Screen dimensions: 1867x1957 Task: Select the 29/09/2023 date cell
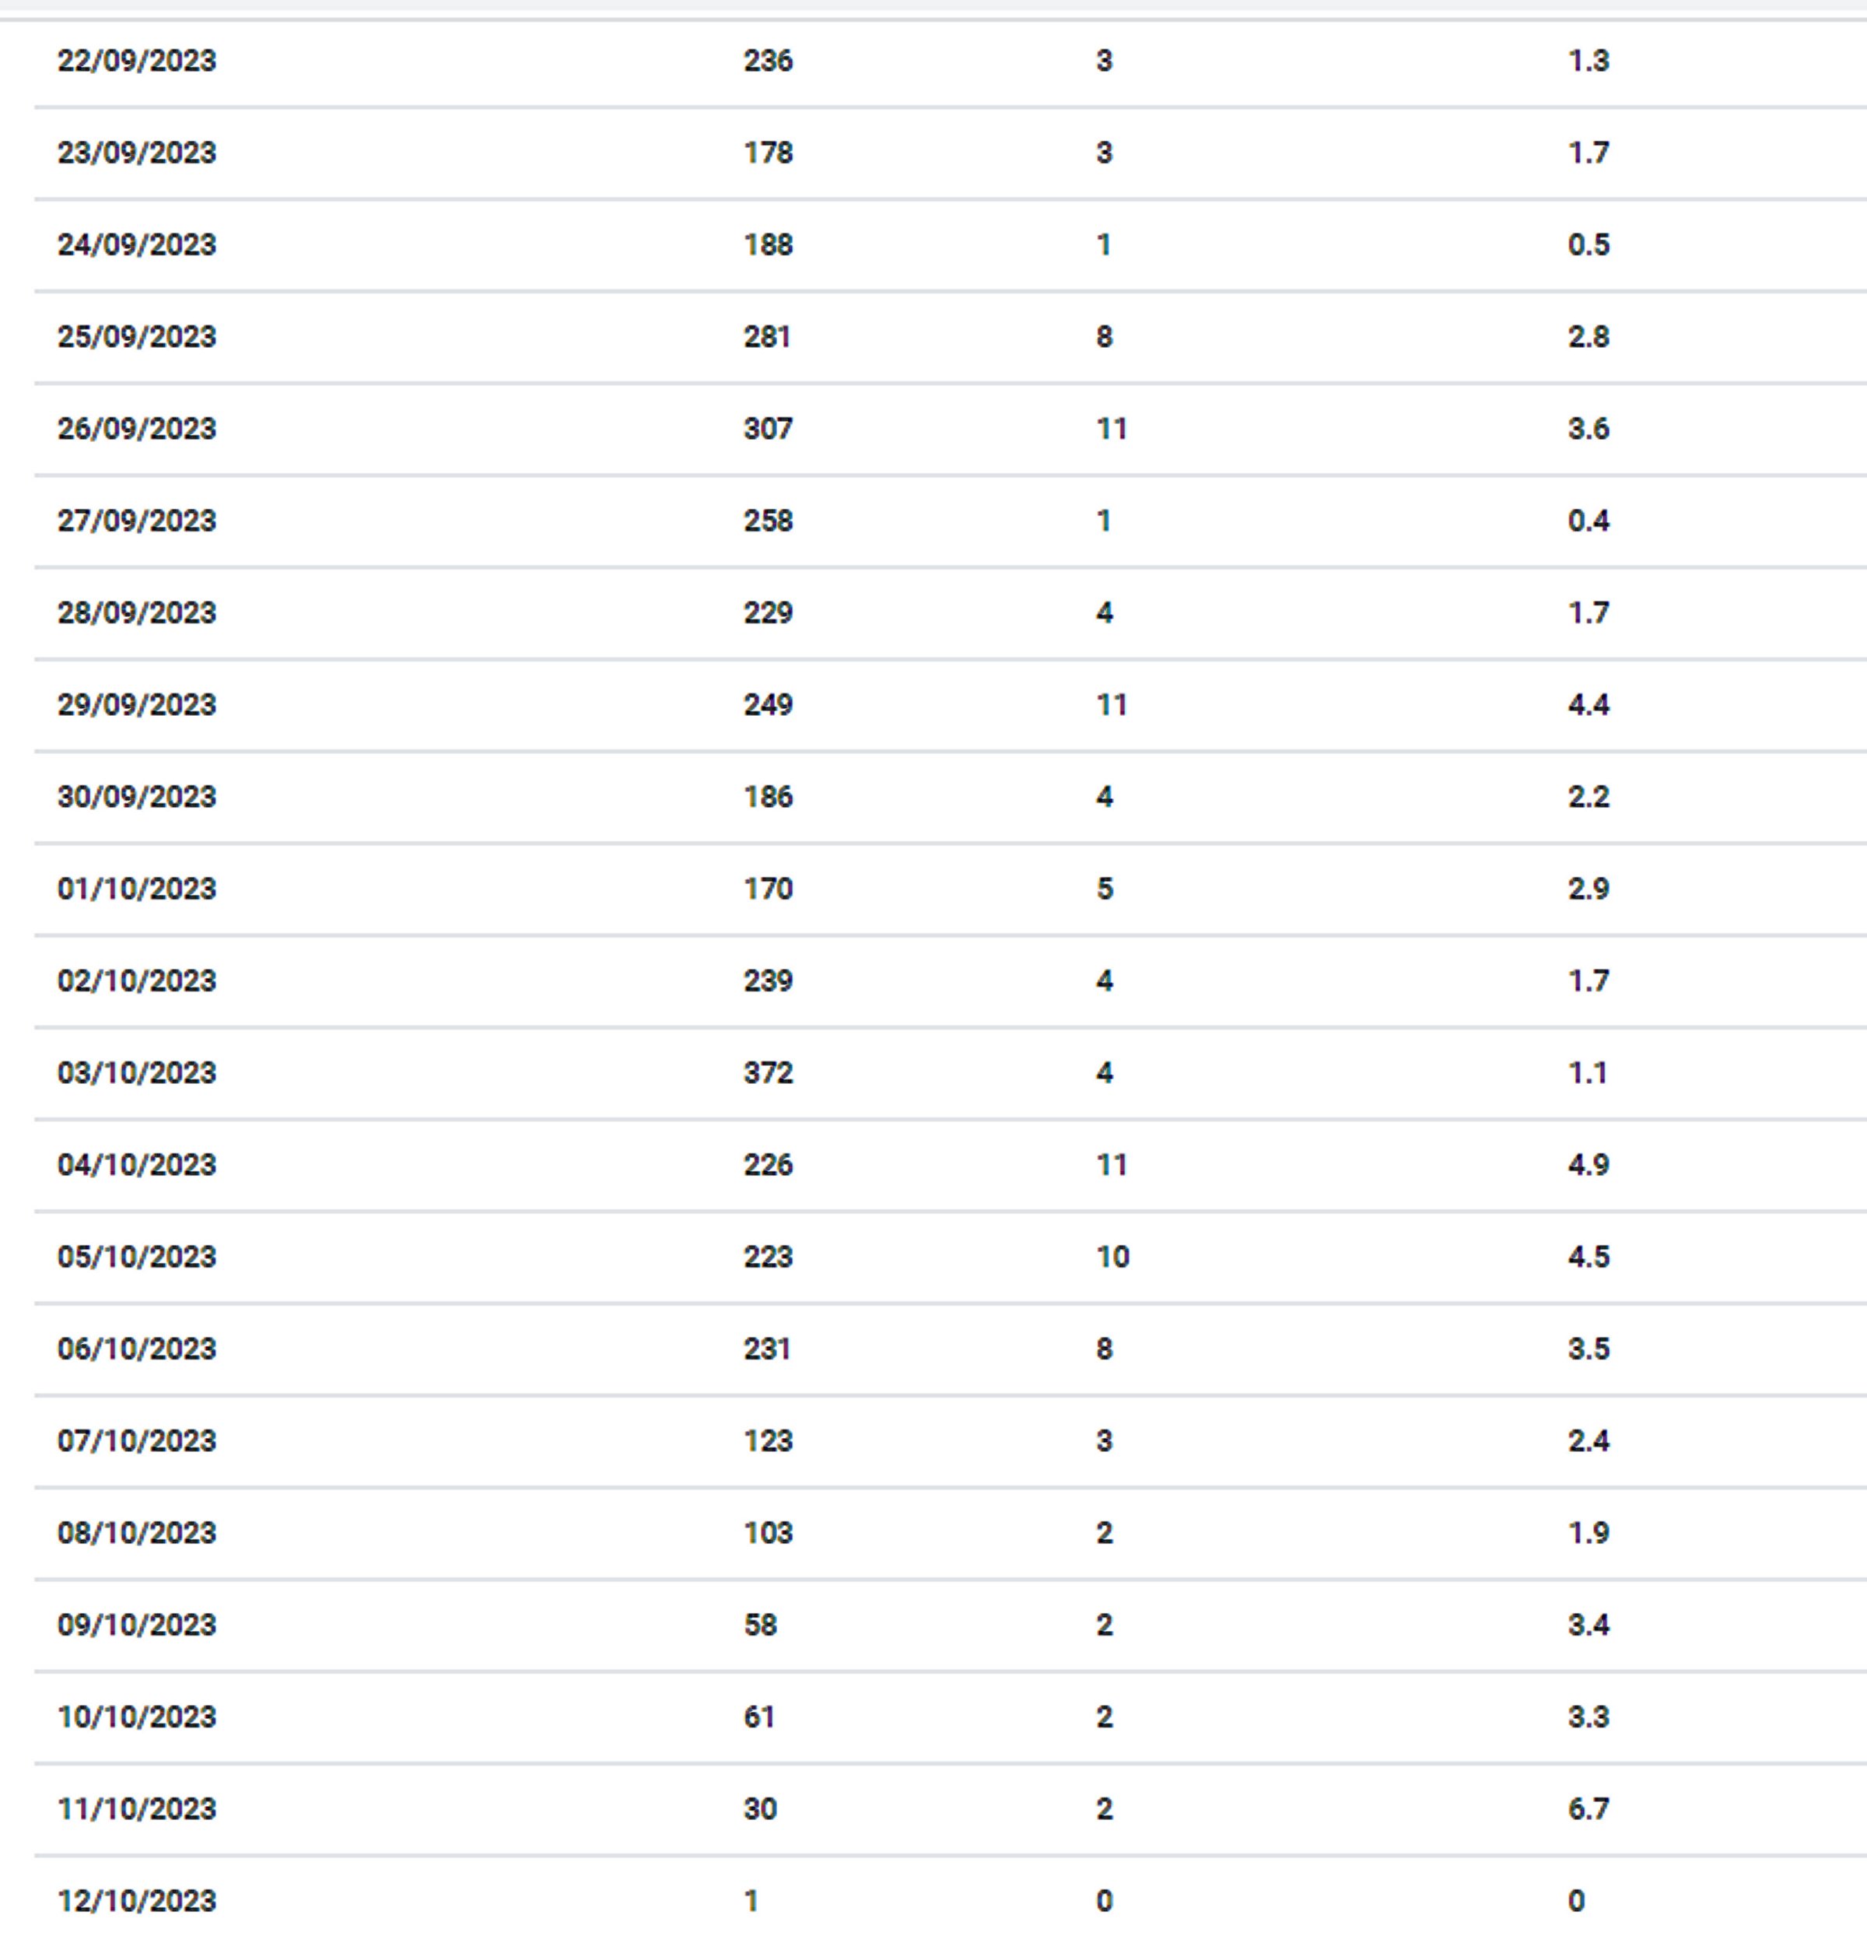[x=136, y=705]
